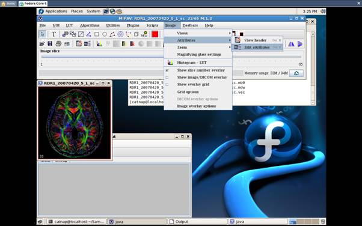This screenshot has height=226, width=362.
Task: Open the File menu
Action: click(x=43, y=25)
